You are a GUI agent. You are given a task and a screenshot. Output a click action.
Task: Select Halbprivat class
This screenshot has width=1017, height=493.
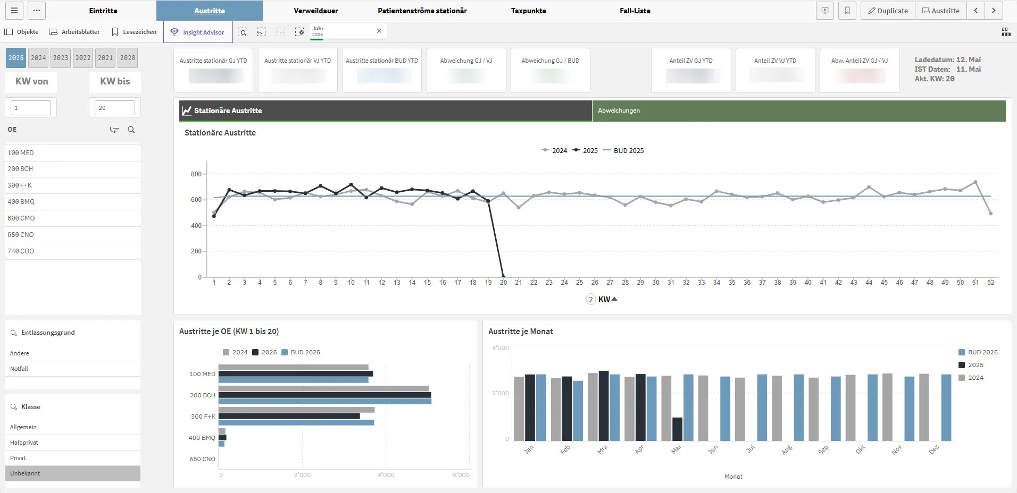(x=73, y=443)
